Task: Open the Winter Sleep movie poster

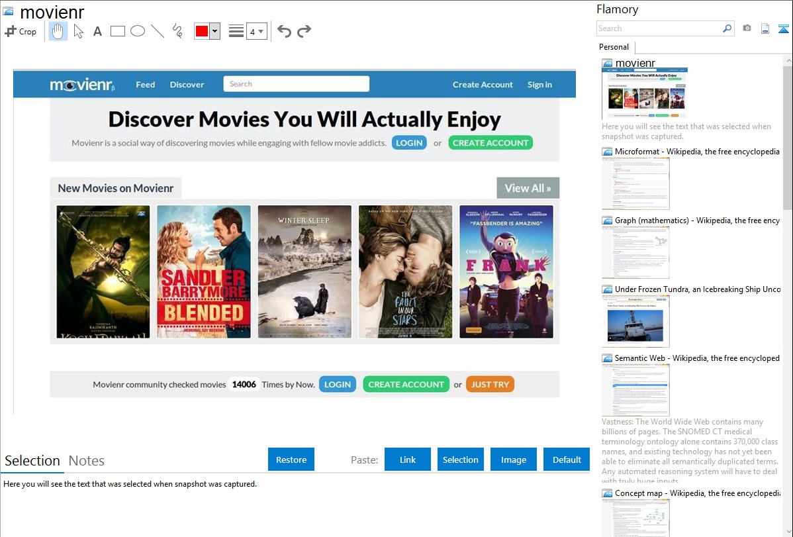Action: point(304,271)
